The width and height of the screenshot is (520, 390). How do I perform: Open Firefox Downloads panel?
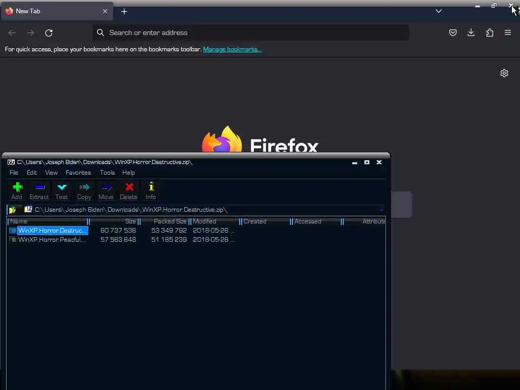coord(471,32)
